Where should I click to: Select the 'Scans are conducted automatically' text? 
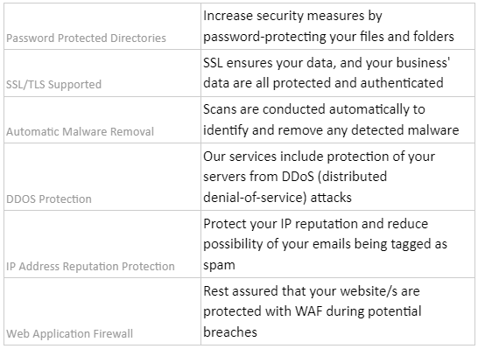331,120
